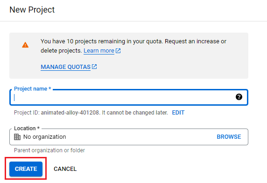Click the blue CREATE button
267x183 pixels.
coord(26,169)
